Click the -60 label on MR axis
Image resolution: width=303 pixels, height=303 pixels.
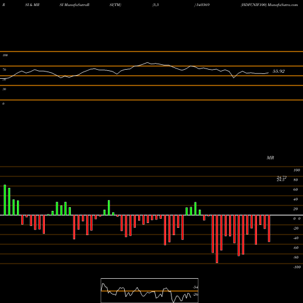(x=296, y=248)
